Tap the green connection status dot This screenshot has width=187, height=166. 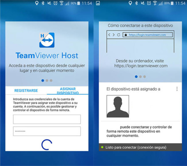(x=102, y=147)
